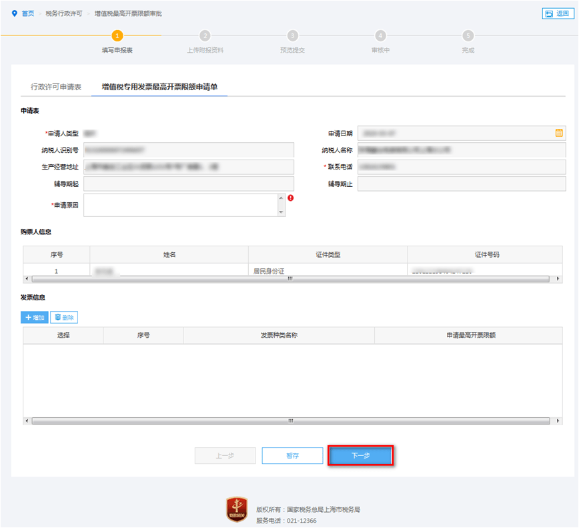Click the horizontal scrollbar under 购票人信息 table
This screenshot has height=528, width=579.
click(289, 278)
